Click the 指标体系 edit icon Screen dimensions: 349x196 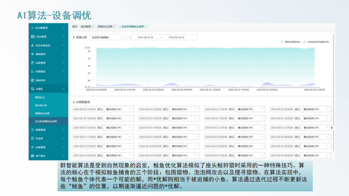coord(32,80)
